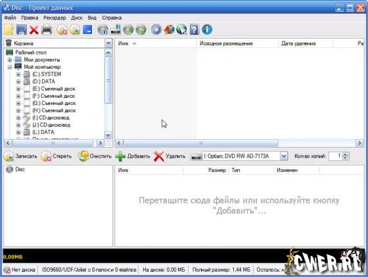Click the first green-arrow disc toolbar icon
The image size is (368, 277).
pos(128,30)
